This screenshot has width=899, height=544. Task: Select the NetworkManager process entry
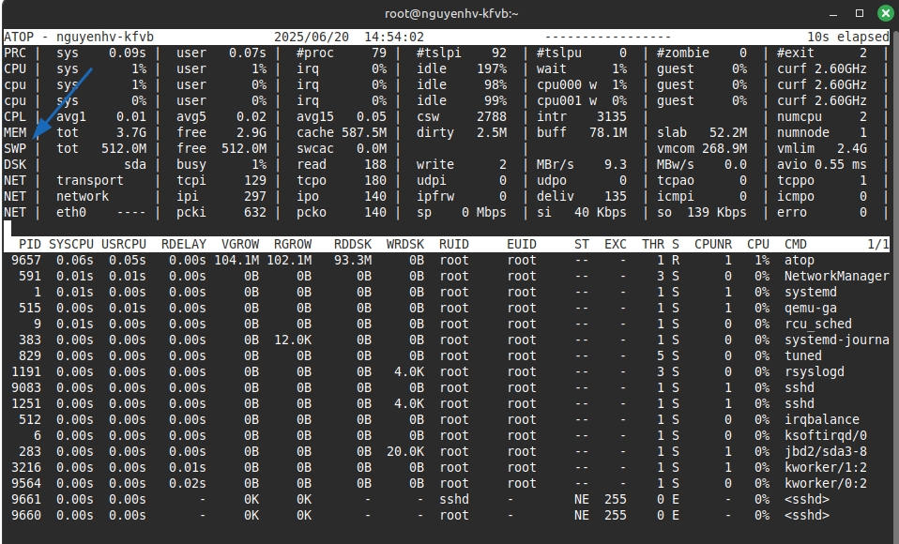click(x=836, y=277)
